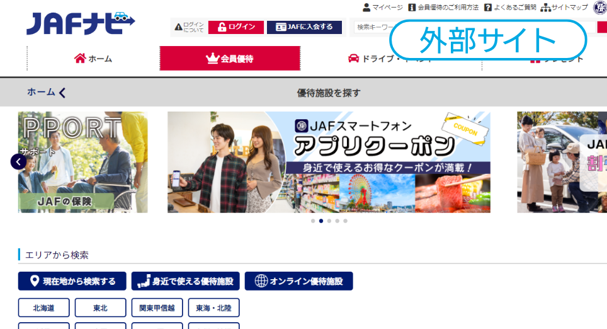Screen dimensions: 607x329
Task: Click 現在地から検索する button
Action: coord(72,281)
